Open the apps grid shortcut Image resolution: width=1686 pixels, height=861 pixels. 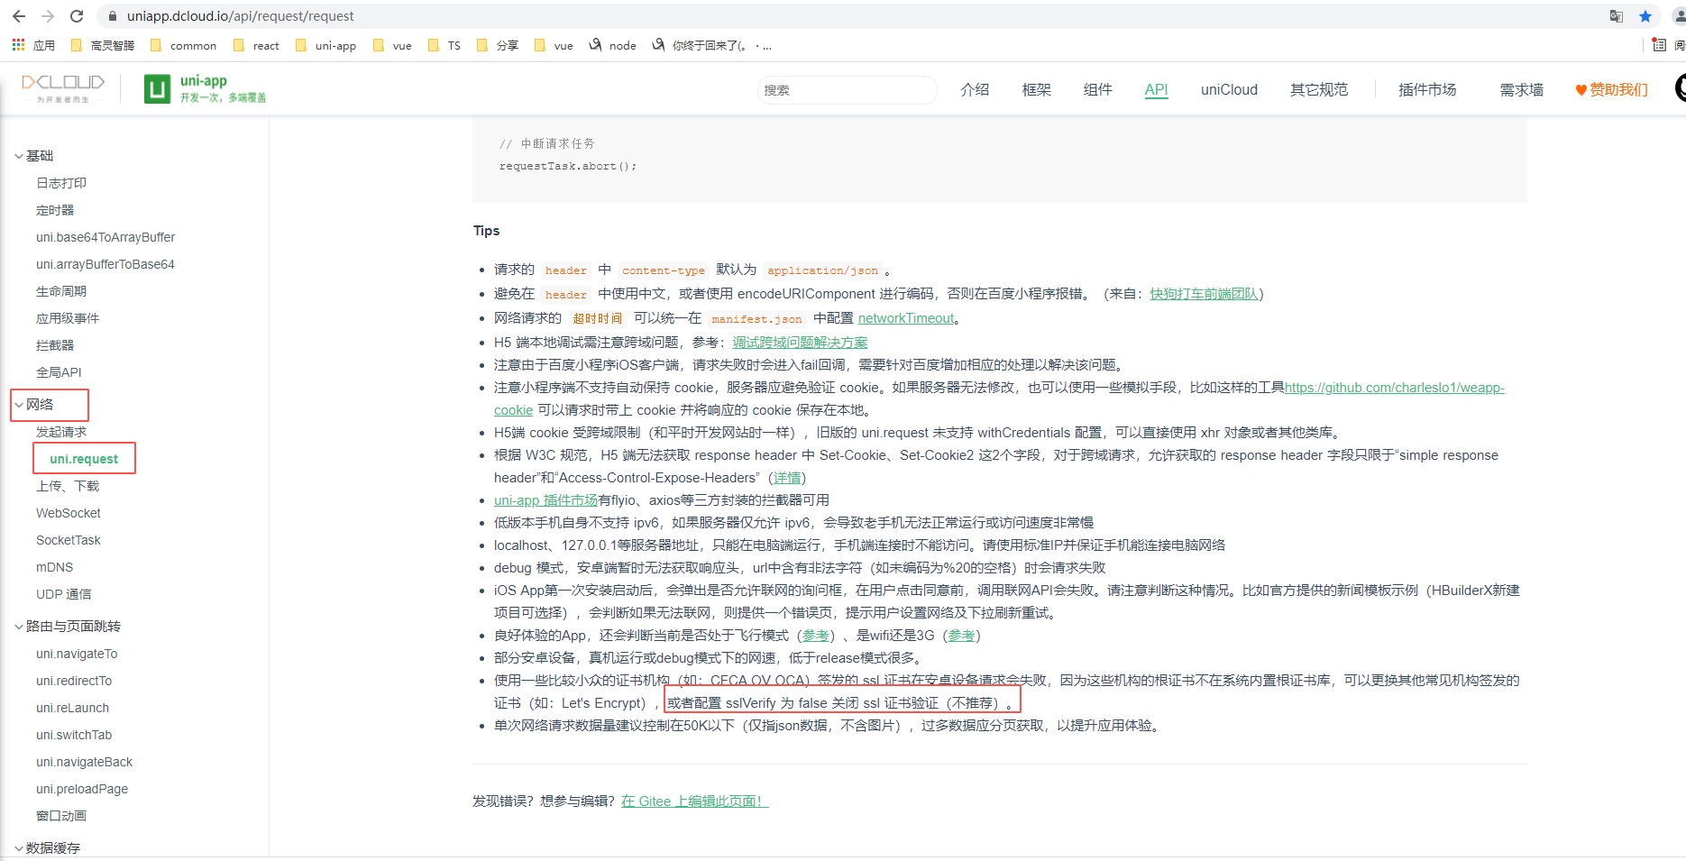pyautogui.click(x=18, y=45)
